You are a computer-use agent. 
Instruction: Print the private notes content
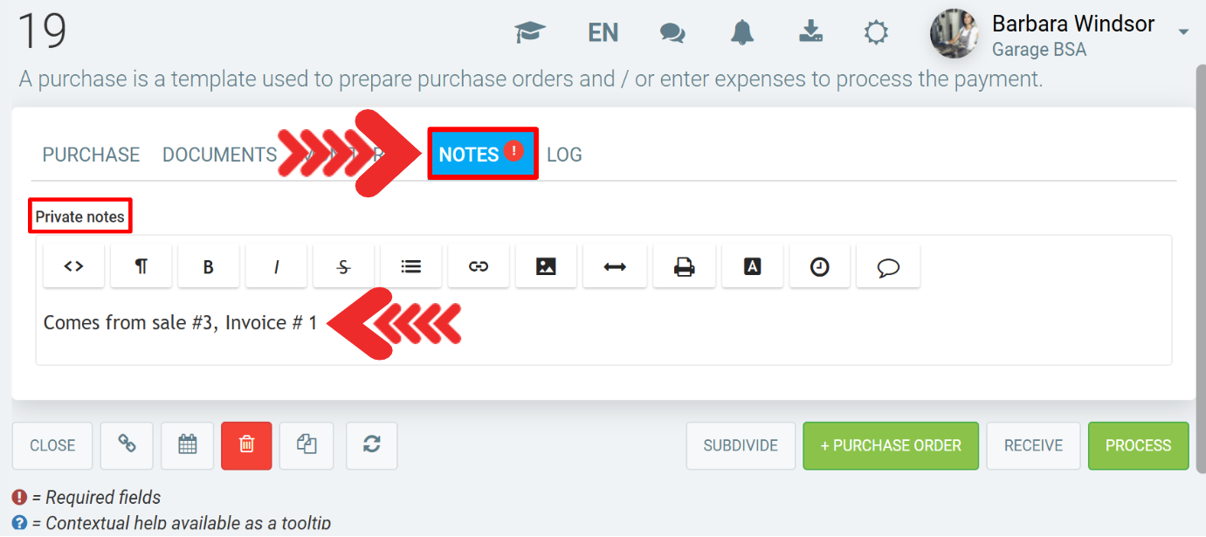685,266
